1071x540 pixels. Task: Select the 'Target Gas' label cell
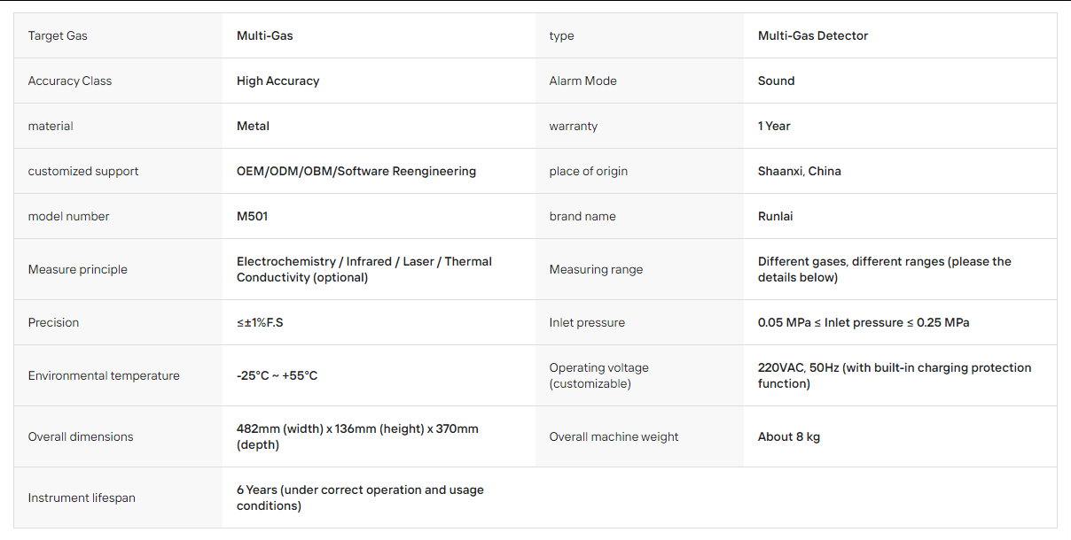tap(118, 35)
